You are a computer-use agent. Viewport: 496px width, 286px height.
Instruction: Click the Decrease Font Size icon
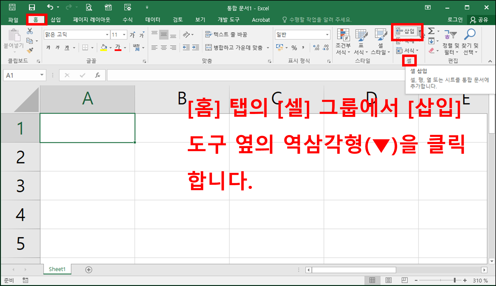pos(142,35)
